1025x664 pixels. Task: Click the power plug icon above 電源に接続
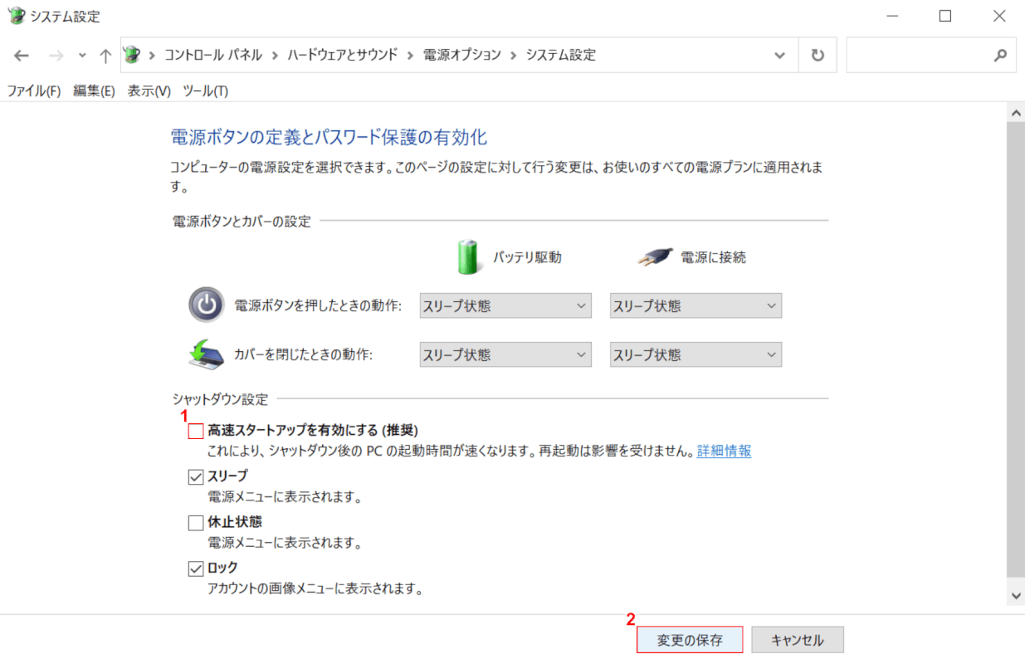pos(655,256)
